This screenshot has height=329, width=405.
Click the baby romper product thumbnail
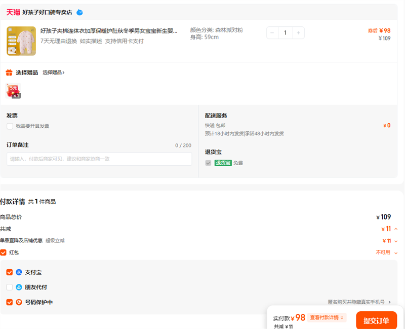point(21,41)
